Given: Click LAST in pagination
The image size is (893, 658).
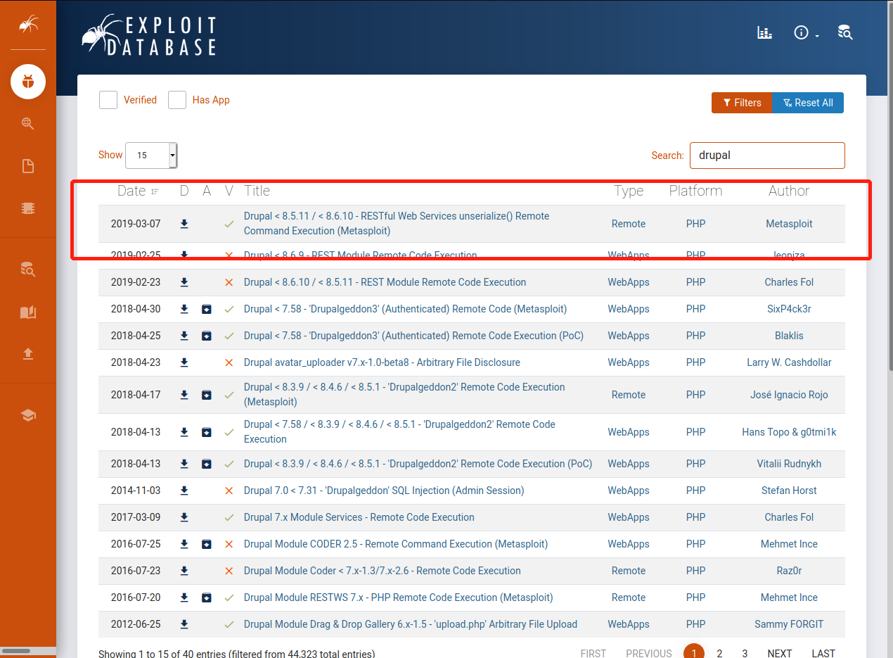Looking at the screenshot, I should [823, 654].
